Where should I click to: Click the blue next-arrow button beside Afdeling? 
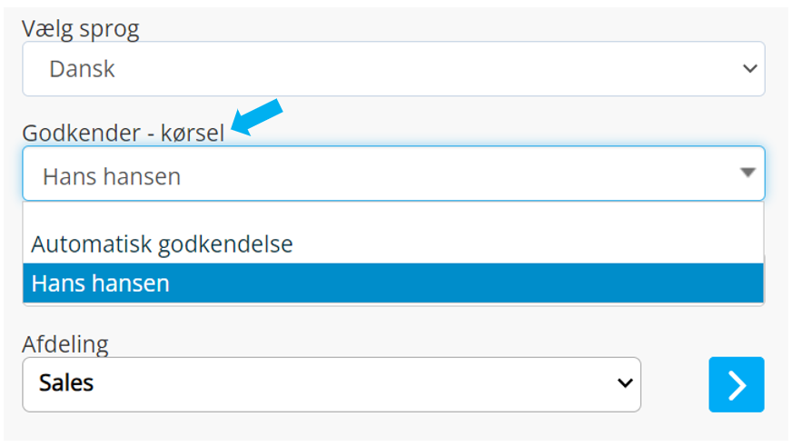[x=736, y=384]
